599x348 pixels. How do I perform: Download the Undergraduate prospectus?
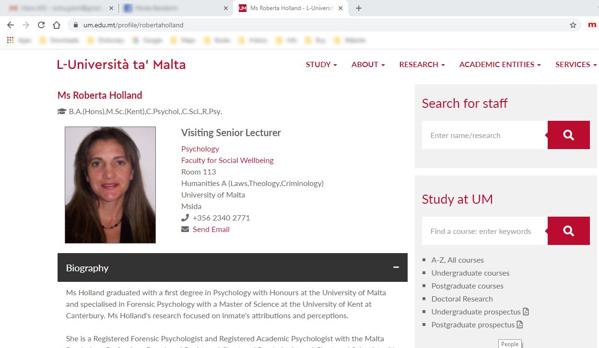click(x=480, y=312)
